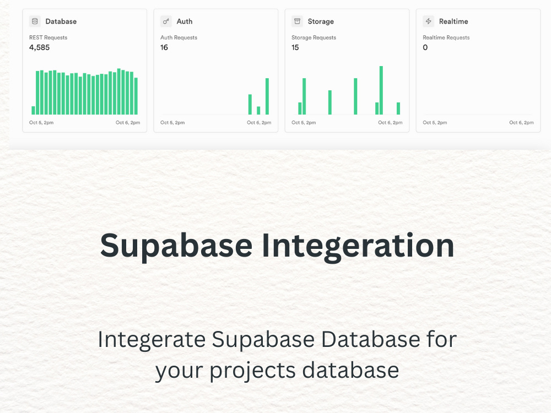Viewport: 551px width, 413px height.
Task: Select the Realtime requests value 0
Action: pyautogui.click(x=425, y=47)
